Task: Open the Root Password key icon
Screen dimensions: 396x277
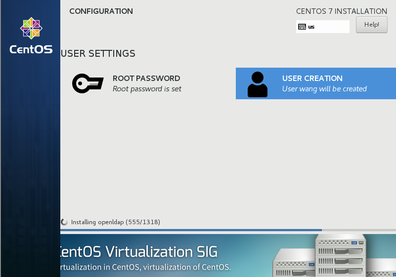Action: 88,83
